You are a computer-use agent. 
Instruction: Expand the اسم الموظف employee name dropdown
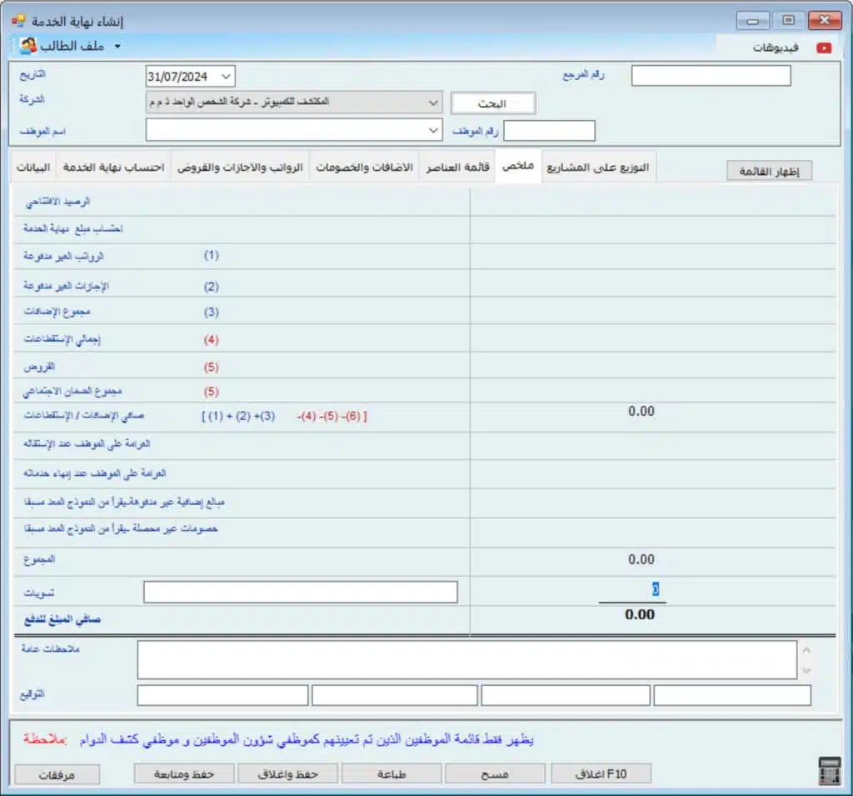click(432, 130)
